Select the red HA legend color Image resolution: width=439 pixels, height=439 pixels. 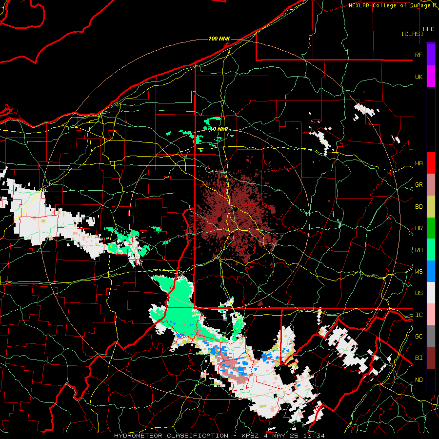(431, 163)
